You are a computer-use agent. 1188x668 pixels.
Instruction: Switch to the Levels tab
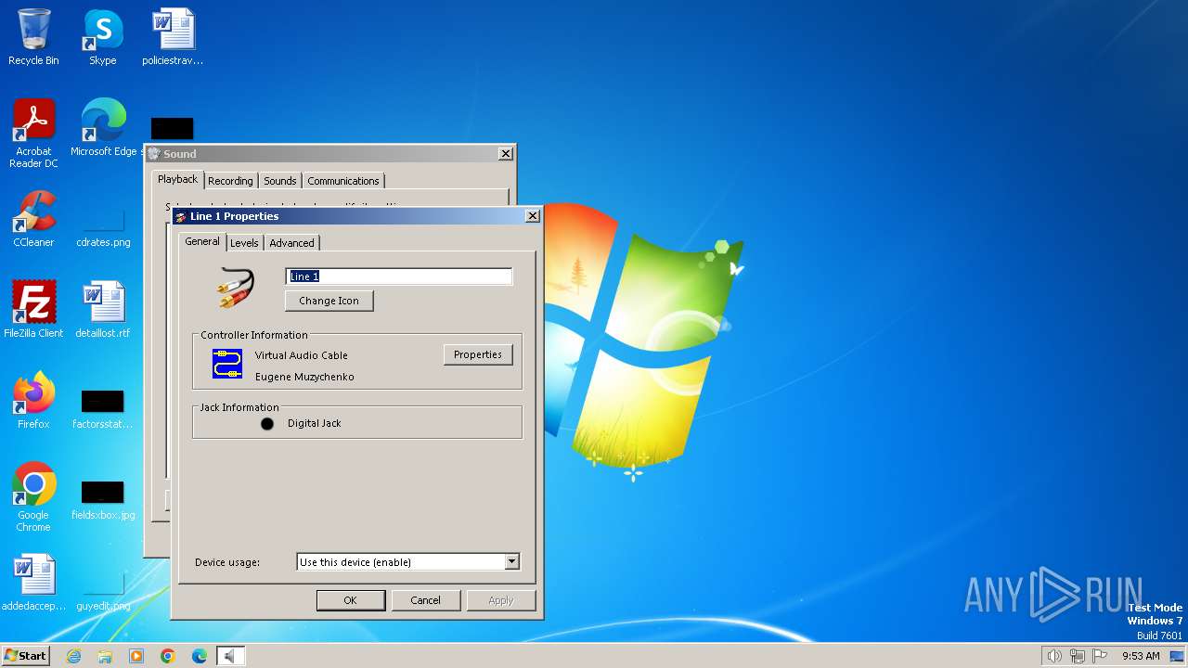pos(244,243)
